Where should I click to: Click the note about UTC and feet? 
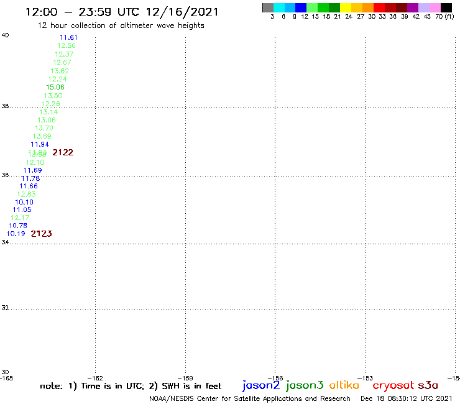coord(131,386)
